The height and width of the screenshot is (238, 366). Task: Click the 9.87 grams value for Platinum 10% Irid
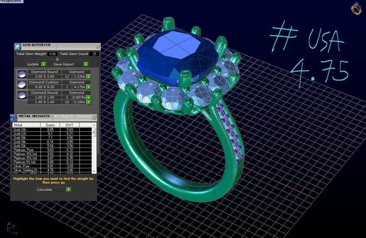[x=50, y=158]
